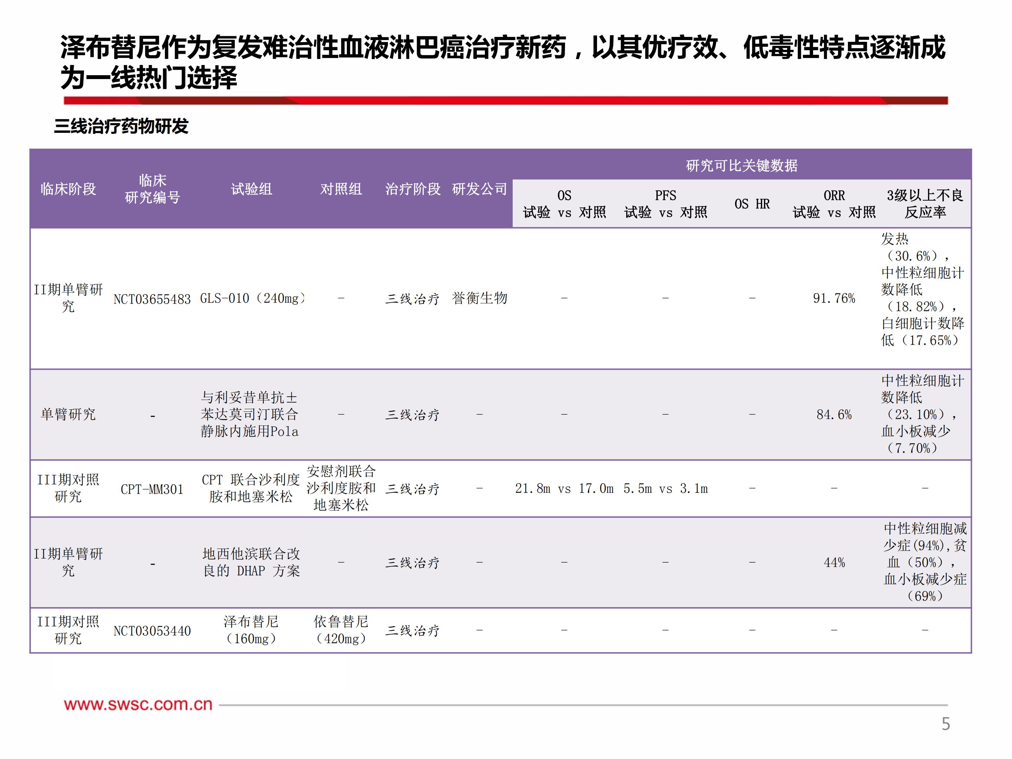Select the GLS-010（240mg） cell
This screenshot has height=759, width=1012.
[x=252, y=299]
